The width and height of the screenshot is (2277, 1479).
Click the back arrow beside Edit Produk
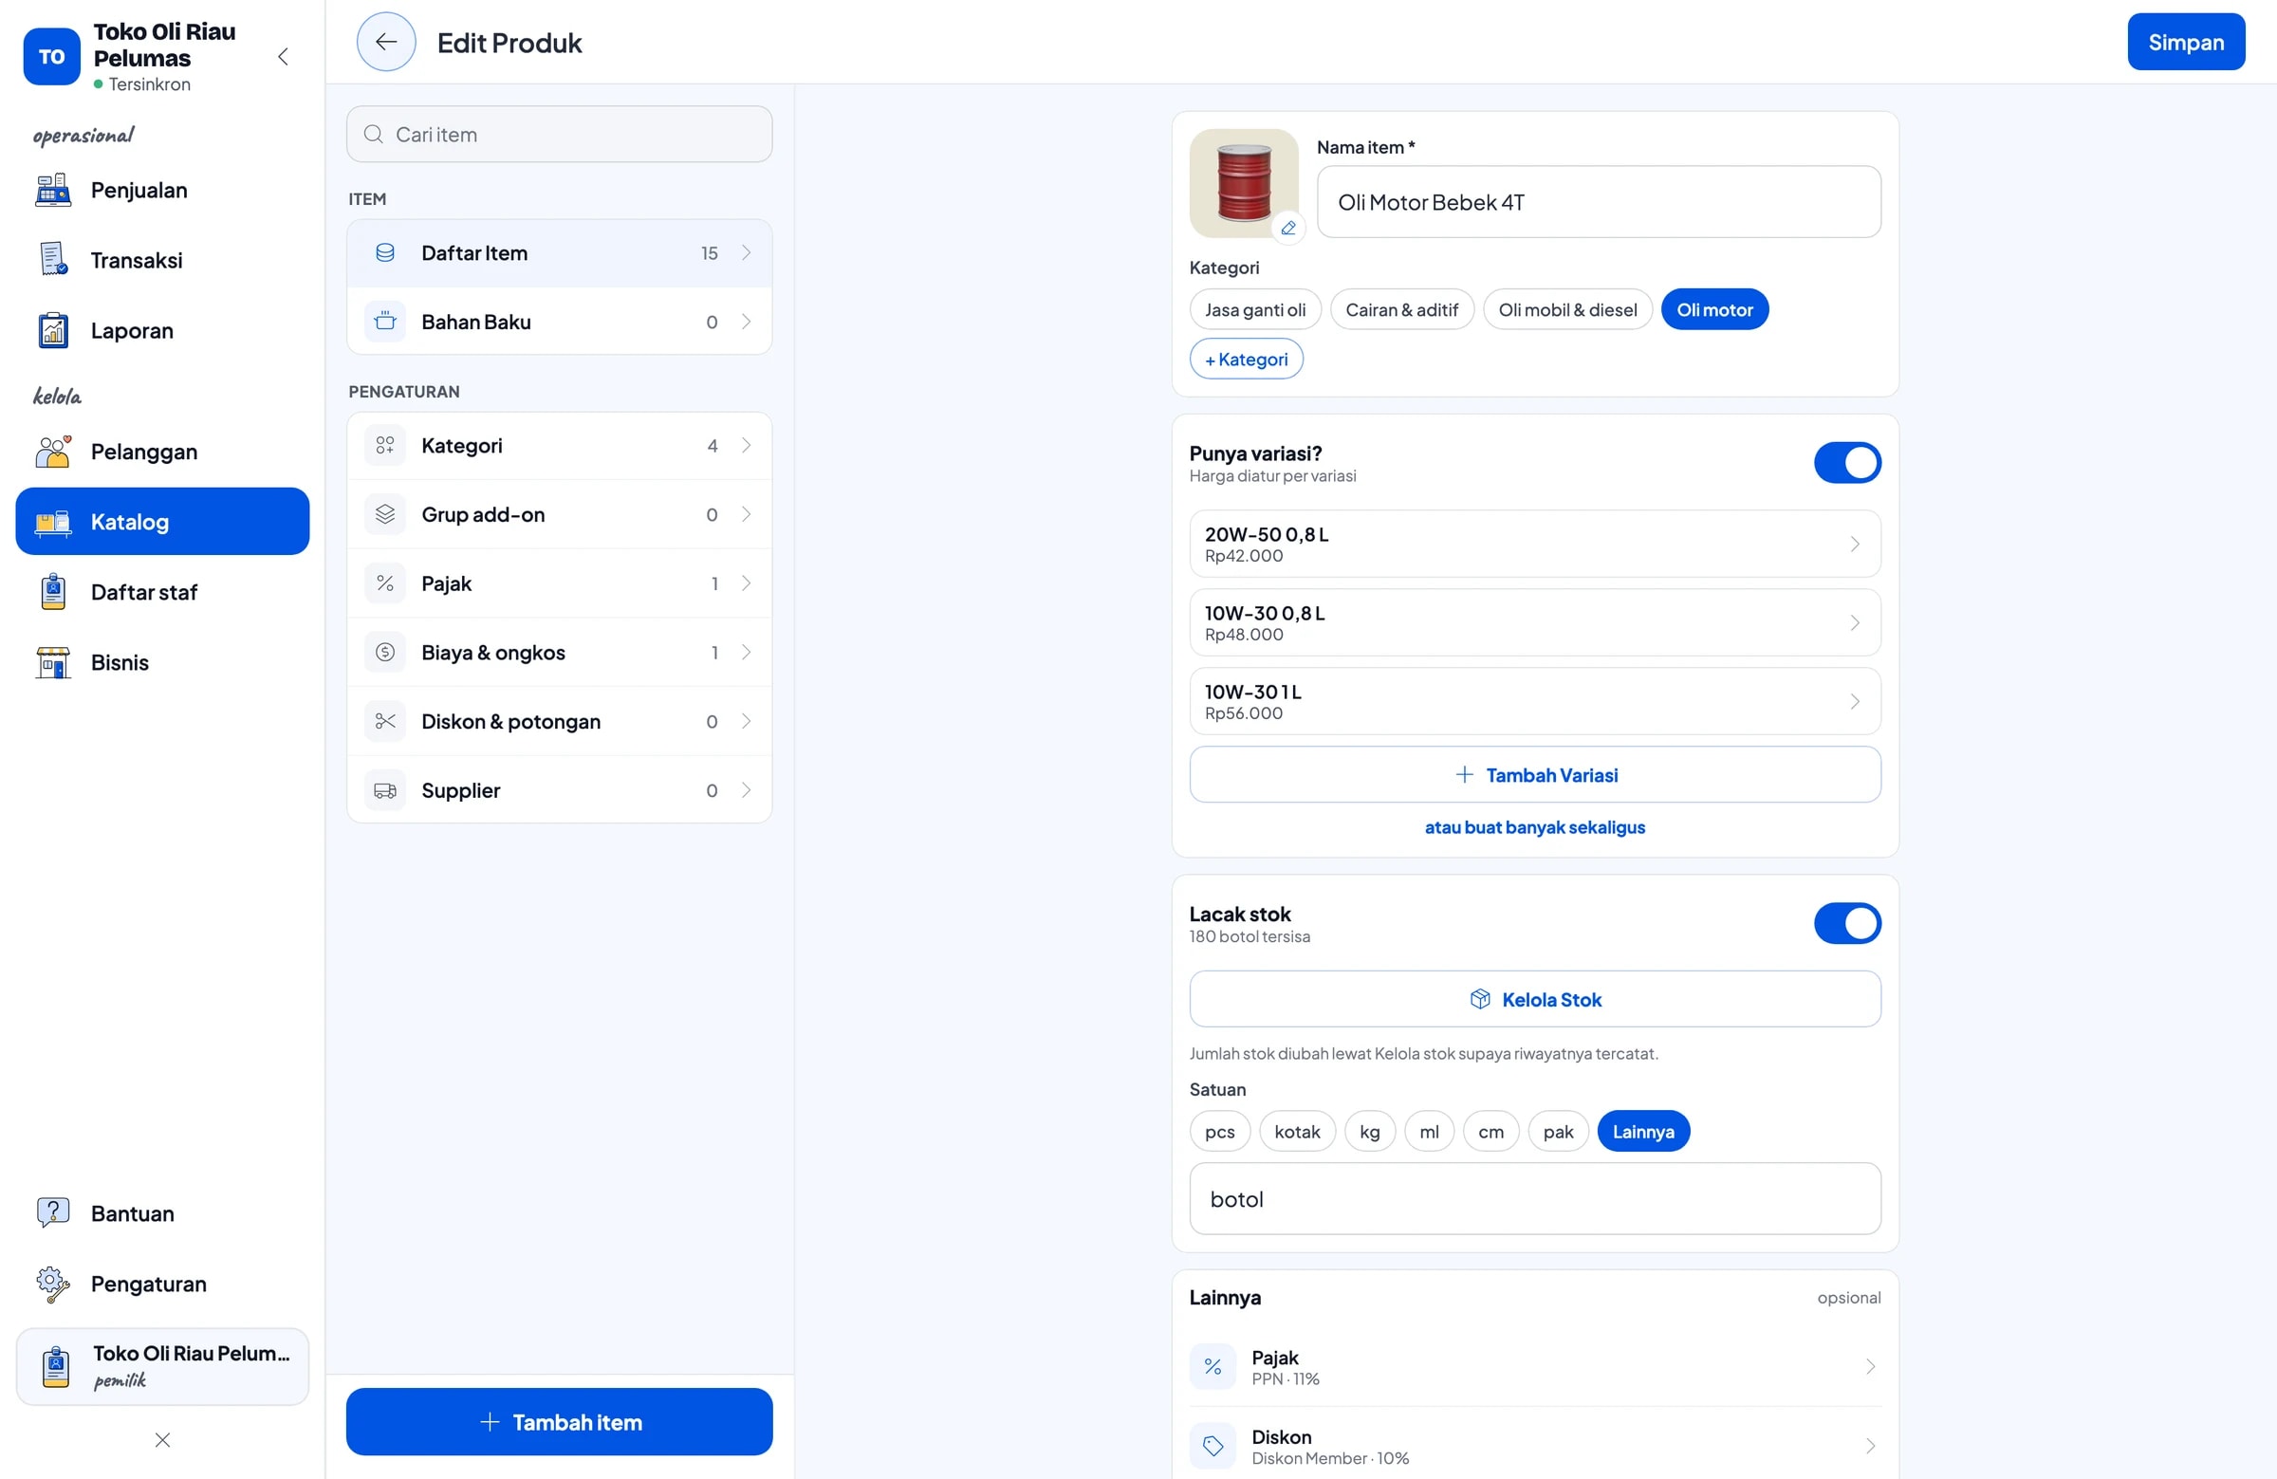click(385, 42)
